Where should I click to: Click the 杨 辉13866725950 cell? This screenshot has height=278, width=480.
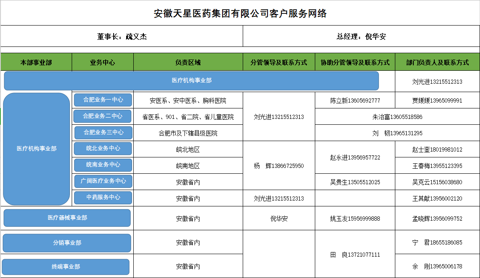click(x=279, y=166)
